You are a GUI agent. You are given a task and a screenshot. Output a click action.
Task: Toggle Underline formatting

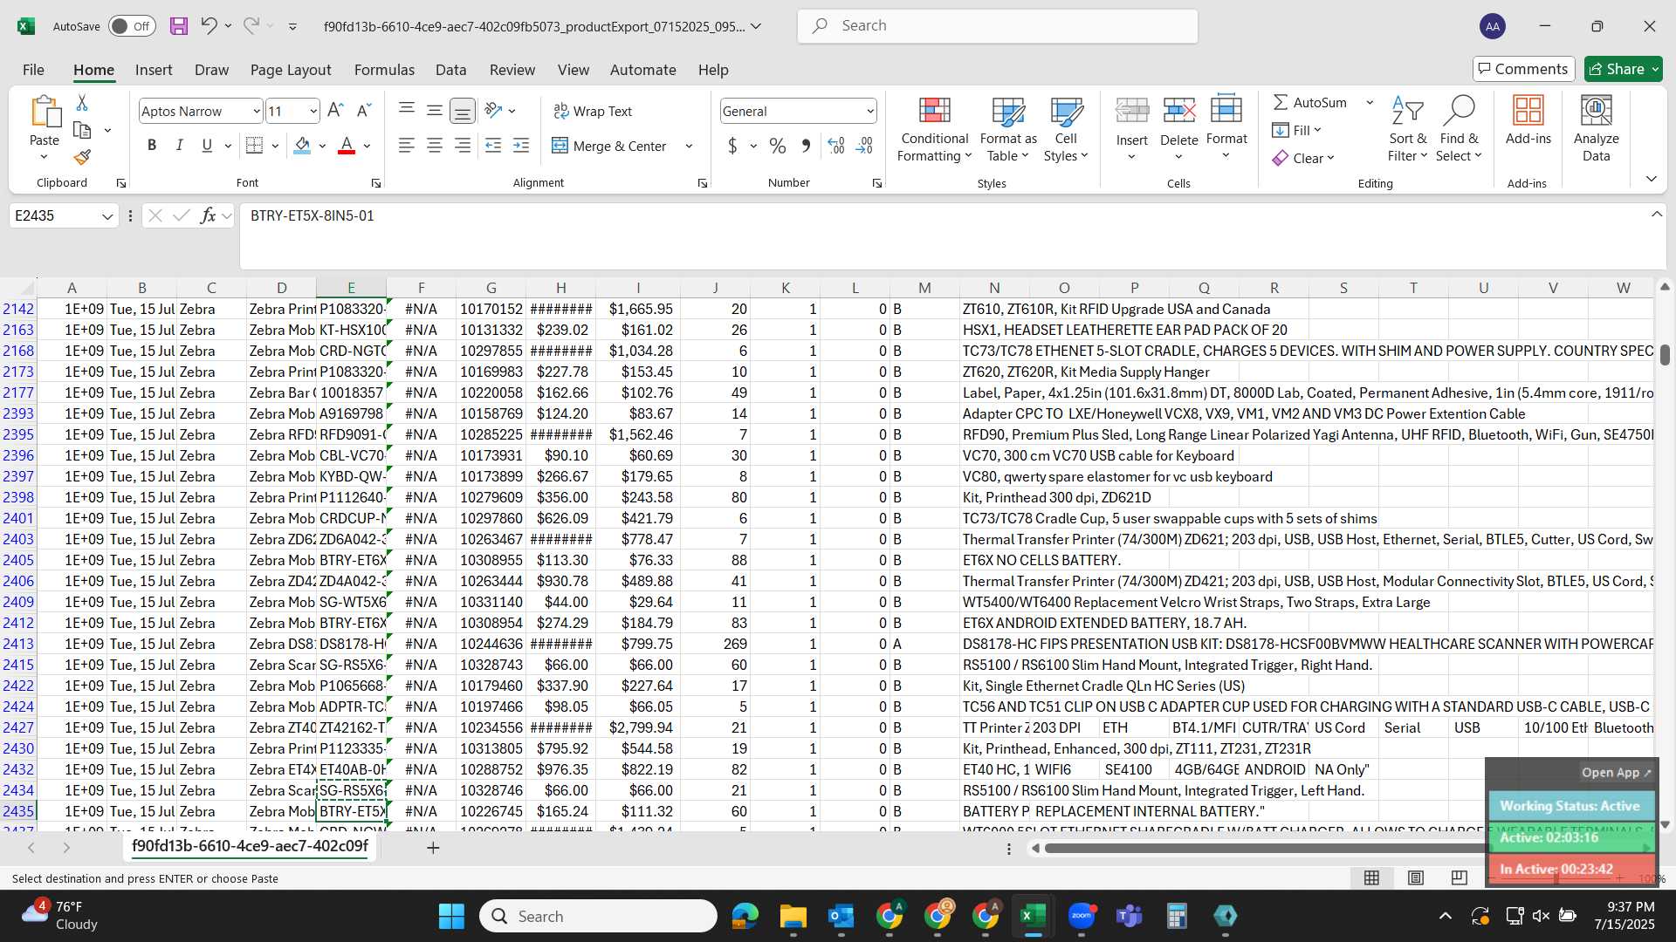point(207,146)
